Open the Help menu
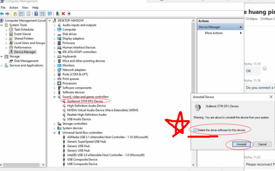275x171 pixels. click(x=35, y=7)
